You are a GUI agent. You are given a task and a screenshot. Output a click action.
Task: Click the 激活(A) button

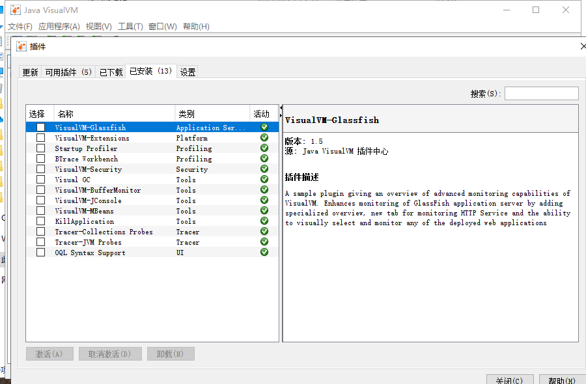pos(49,354)
